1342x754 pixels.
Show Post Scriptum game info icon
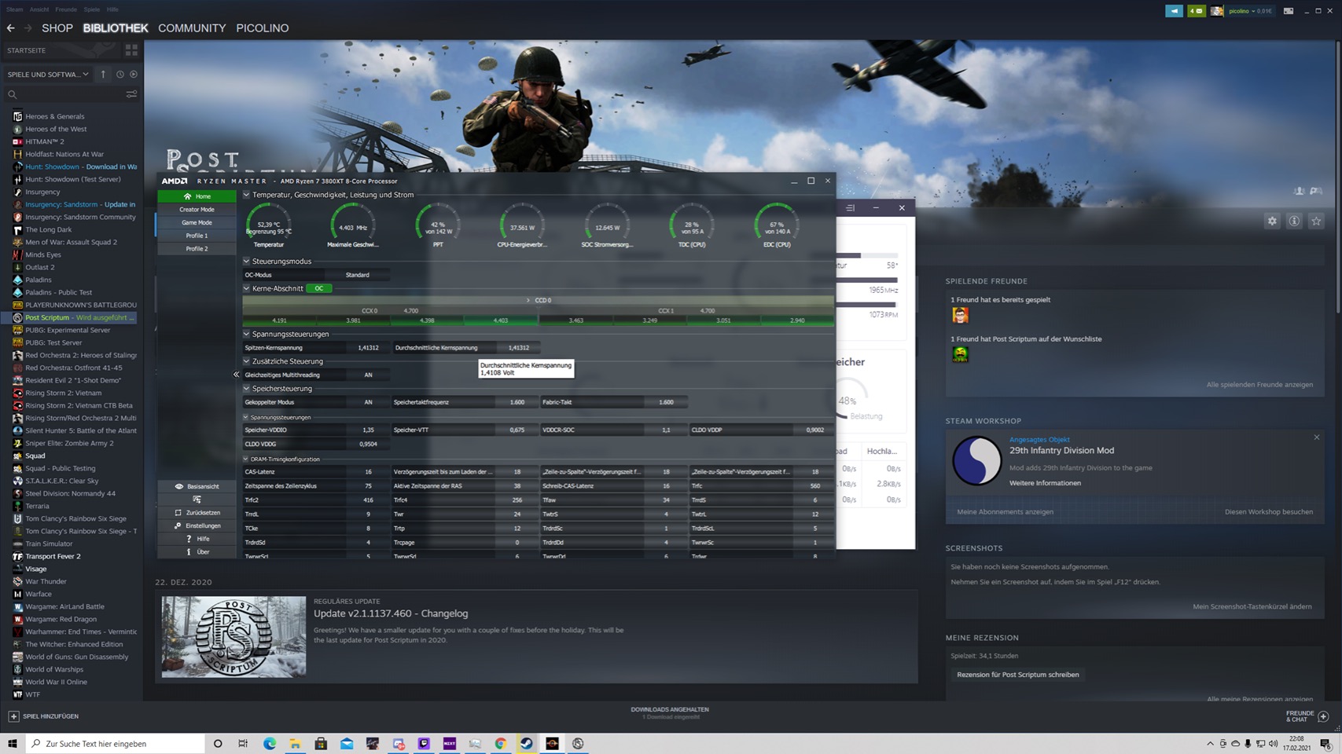tap(1294, 221)
